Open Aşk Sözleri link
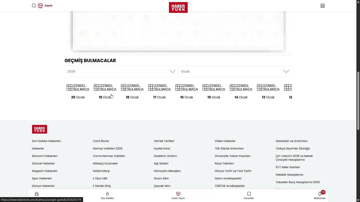Image resolution: width=360 pixels, height=202 pixels. coord(161,164)
